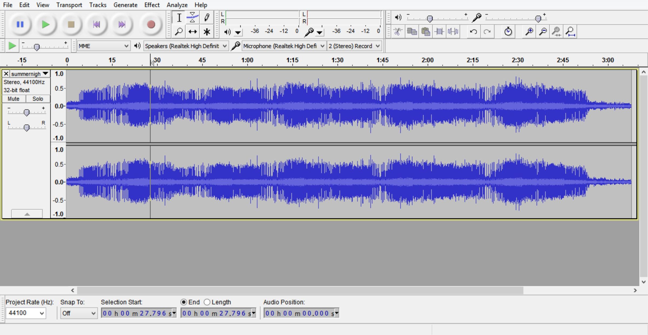Click the Skip to End button
Screen dimensions: 648x335
122,25
